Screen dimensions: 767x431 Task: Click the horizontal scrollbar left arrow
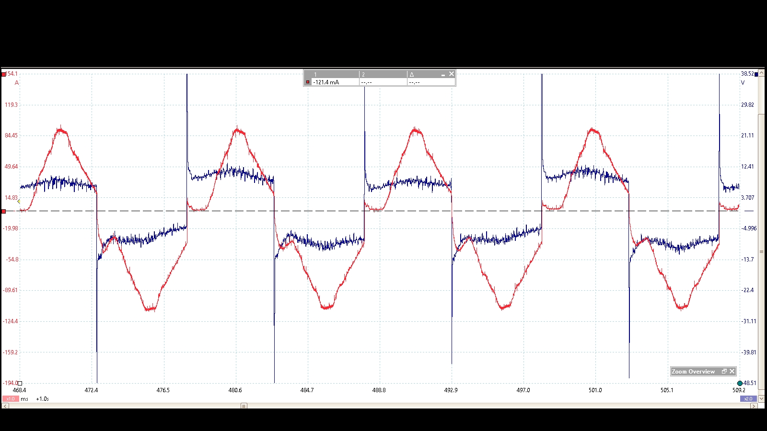pyautogui.click(x=5, y=406)
